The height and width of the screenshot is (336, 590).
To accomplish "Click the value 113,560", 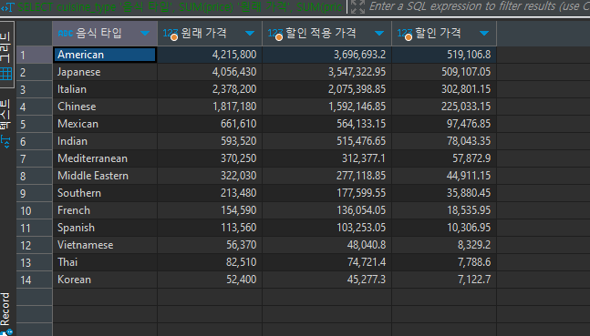I will 238,228.
